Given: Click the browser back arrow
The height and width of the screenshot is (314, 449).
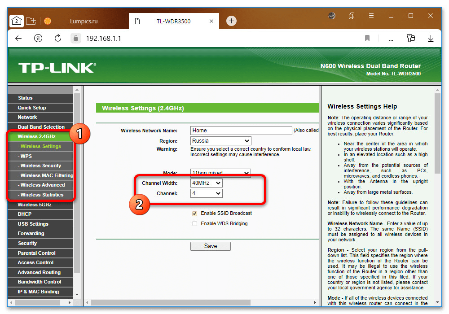Looking at the screenshot, I should (x=18, y=39).
